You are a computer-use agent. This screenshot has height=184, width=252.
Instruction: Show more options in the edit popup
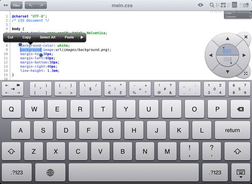point(82,37)
